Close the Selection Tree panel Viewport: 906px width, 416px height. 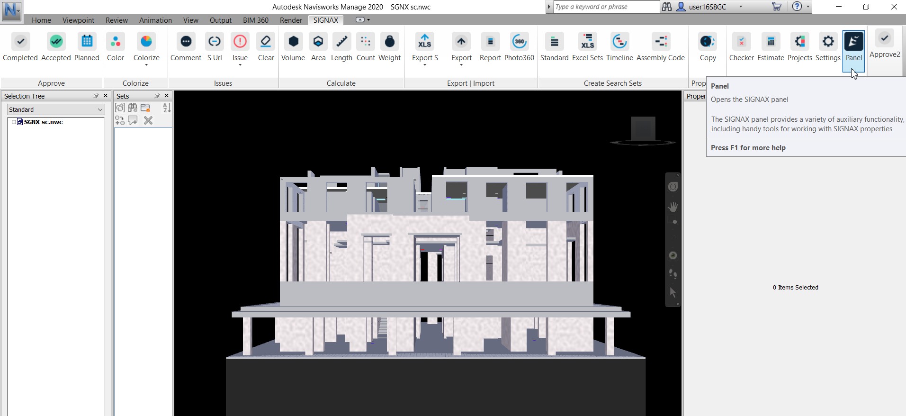point(106,96)
